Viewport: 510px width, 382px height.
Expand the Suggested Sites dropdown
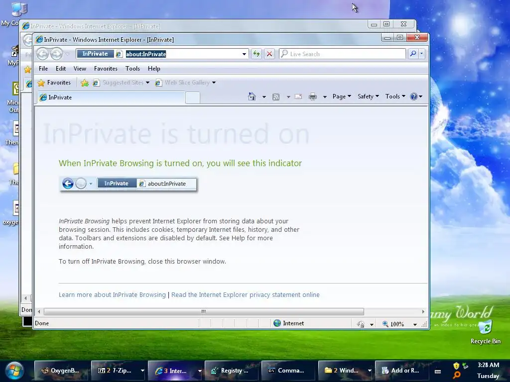point(147,83)
